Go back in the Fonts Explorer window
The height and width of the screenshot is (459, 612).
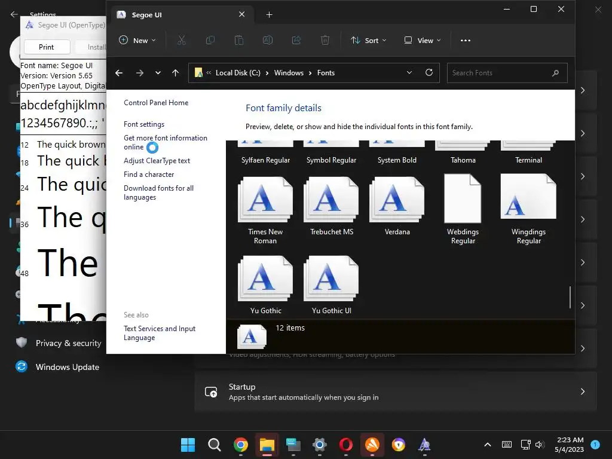point(119,73)
